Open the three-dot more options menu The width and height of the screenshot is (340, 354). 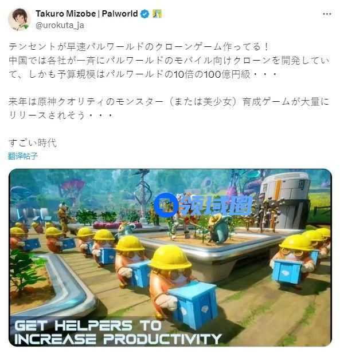tap(327, 14)
